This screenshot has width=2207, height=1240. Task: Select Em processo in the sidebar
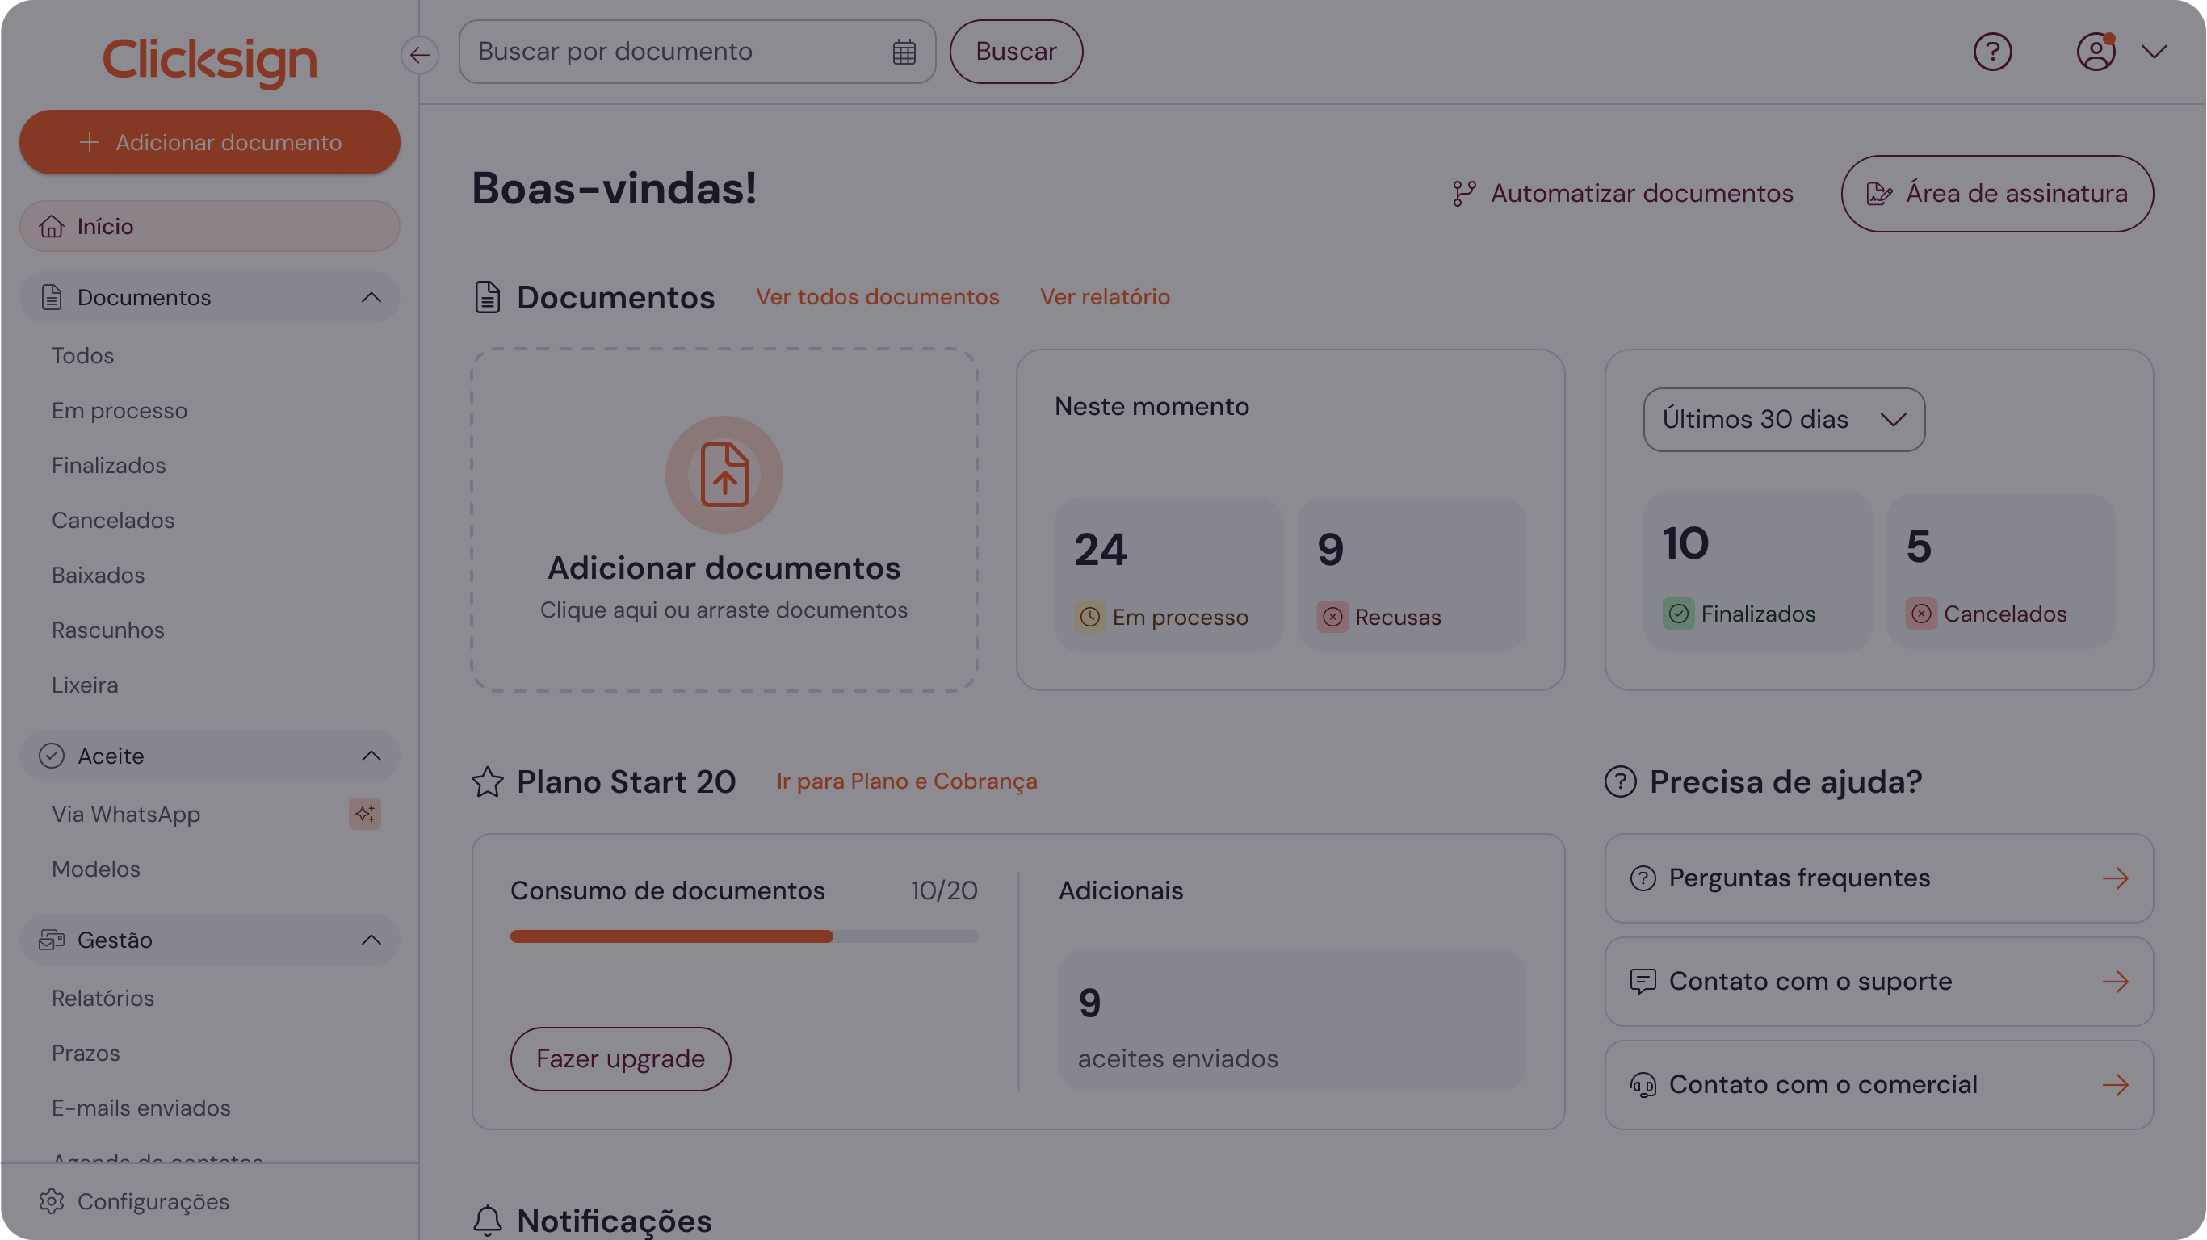[x=120, y=410]
